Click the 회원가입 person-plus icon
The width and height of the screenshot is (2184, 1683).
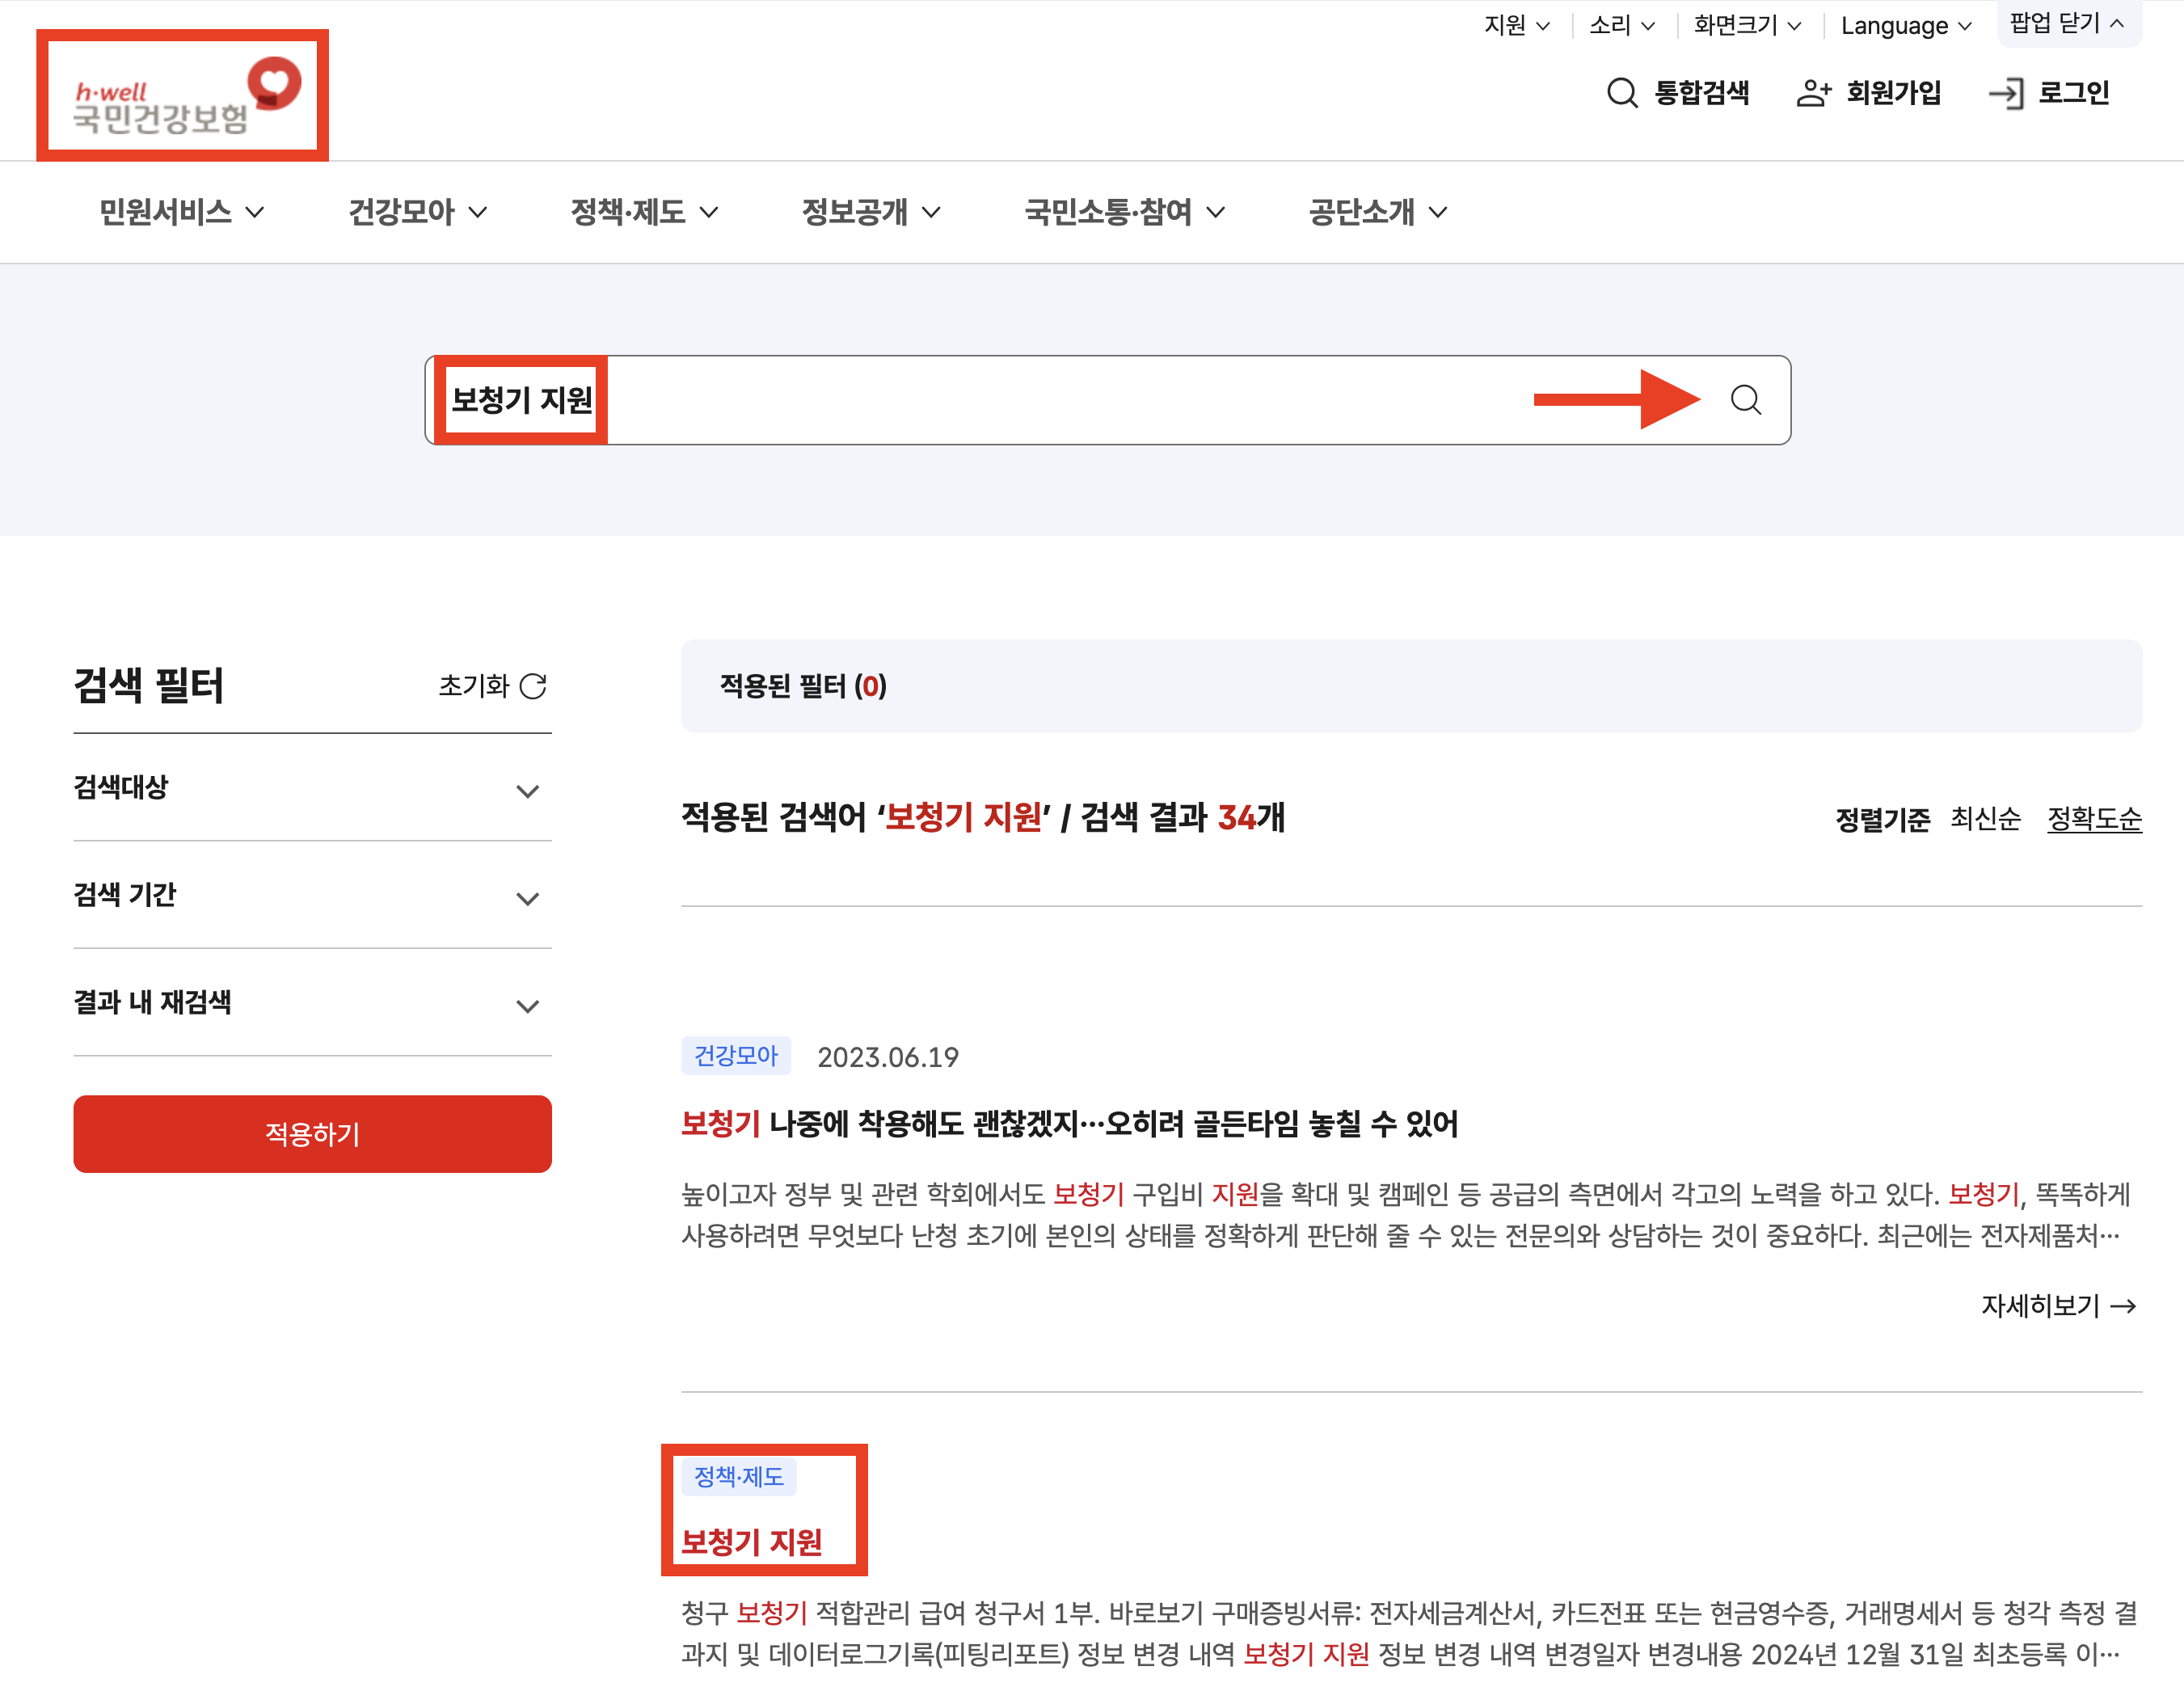(1812, 93)
